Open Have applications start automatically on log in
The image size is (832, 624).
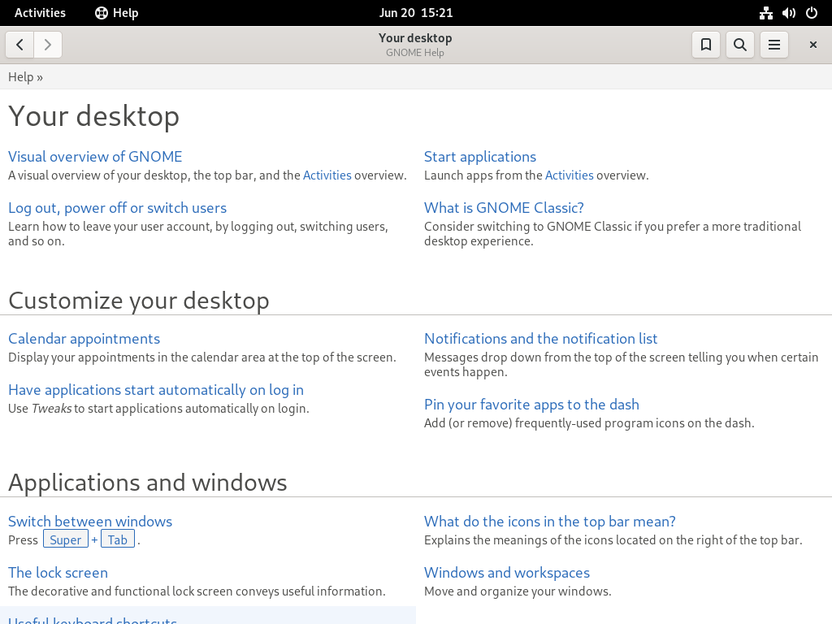coord(156,390)
